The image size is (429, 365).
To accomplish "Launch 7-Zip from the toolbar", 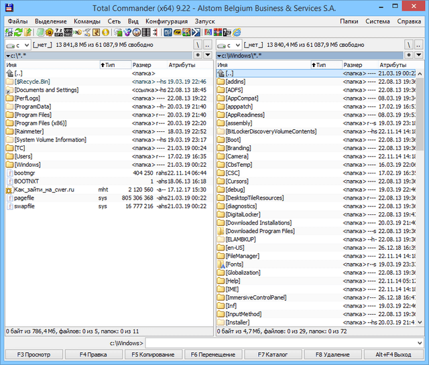I will click(x=226, y=32).
